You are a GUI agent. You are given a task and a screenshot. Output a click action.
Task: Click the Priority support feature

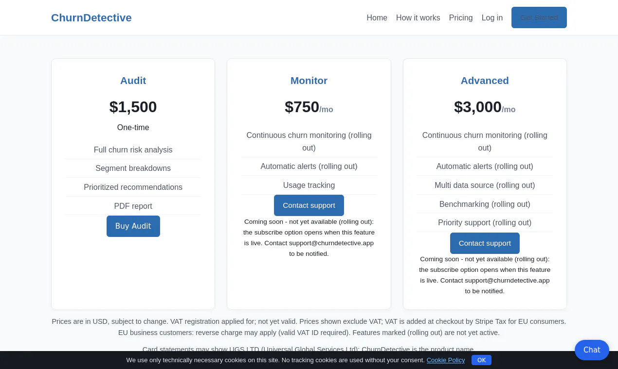485,223
